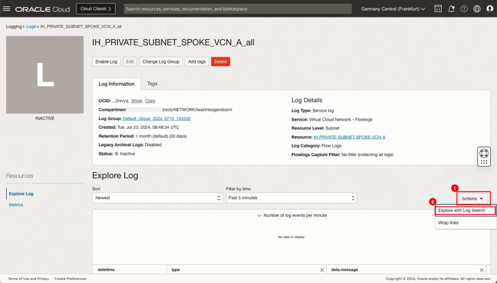
Task: Open the Sort dropdown showing Newest
Action: pyautogui.click(x=157, y=198)
